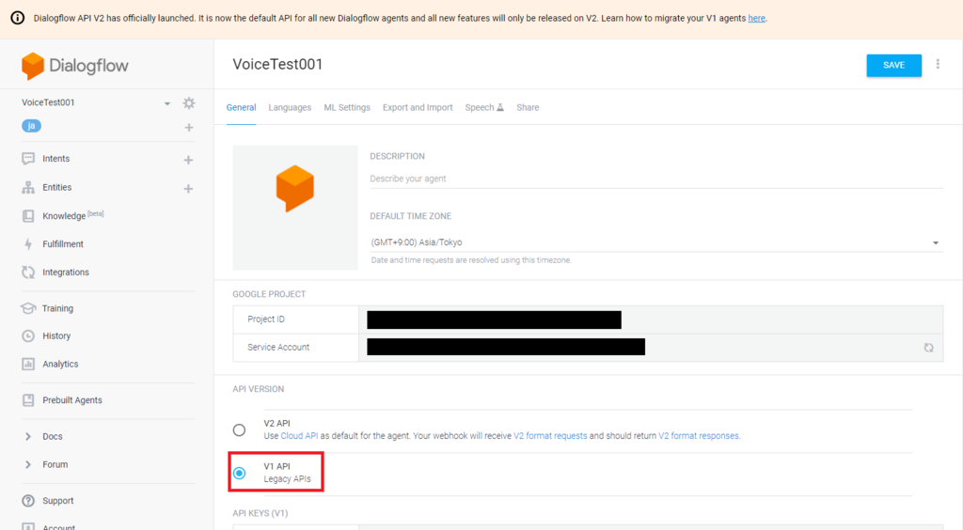Click the Support question mark icon
This screenshot has height=530, width=963.
click(x=28, y=501)
